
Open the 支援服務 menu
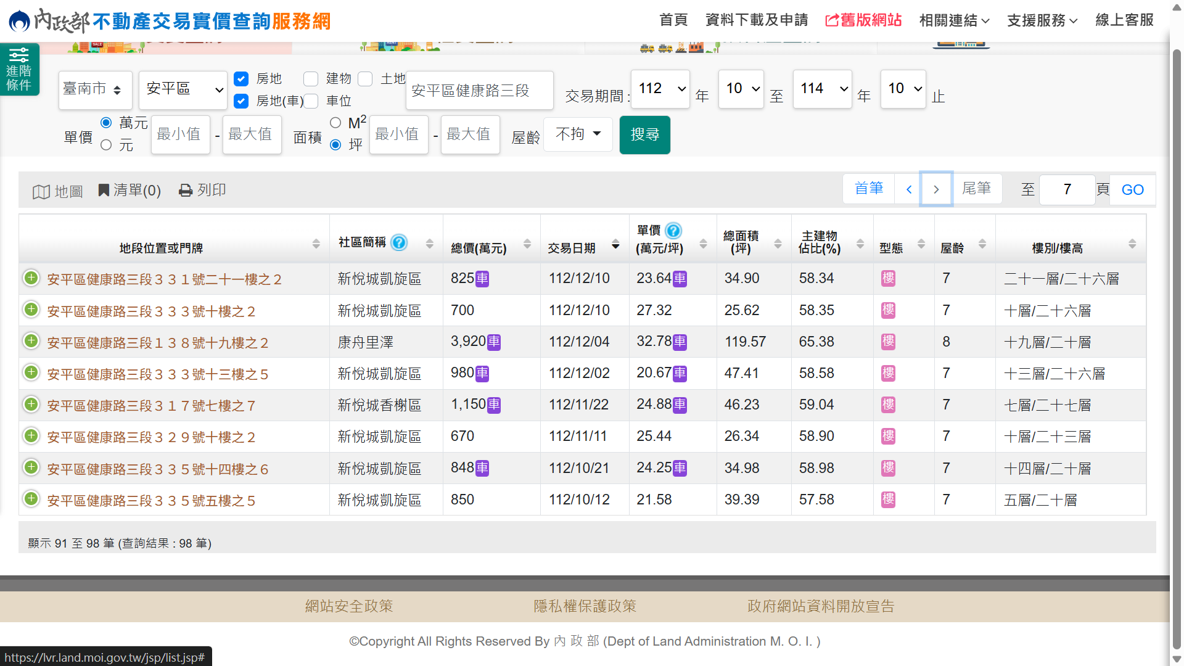pos(1042,20)
